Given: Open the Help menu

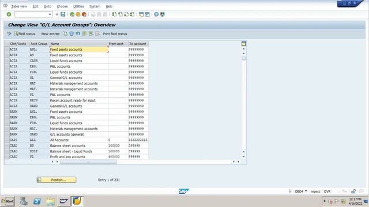Looking at the screenshot, I should coord(109,6).
